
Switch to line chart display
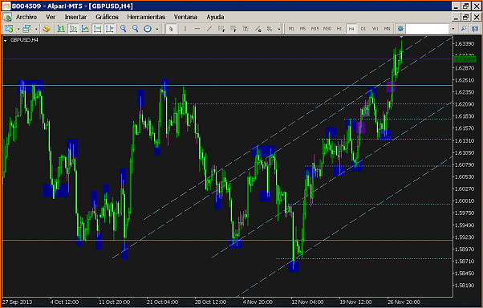point(85,29)
